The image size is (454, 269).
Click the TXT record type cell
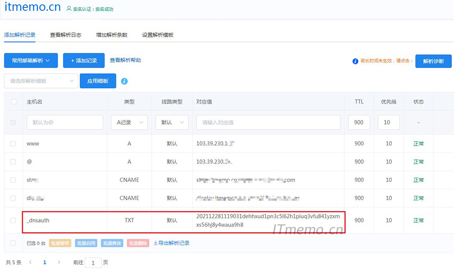(x=129, y=220)
